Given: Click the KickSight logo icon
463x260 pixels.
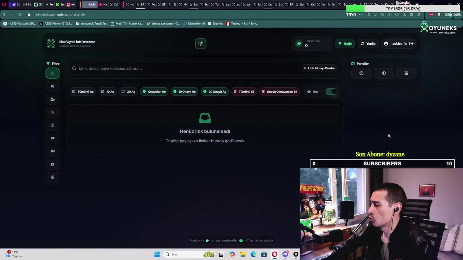Looking at the screenshot, I should [51, 44].
